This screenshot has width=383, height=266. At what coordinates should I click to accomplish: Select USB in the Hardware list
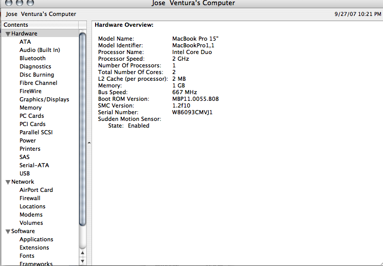pos(25,173)
